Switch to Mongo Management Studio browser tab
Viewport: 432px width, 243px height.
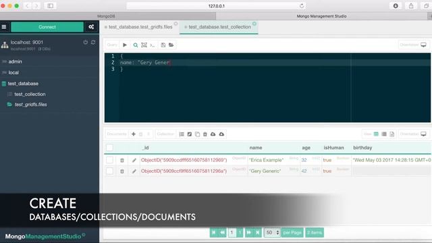(x=321, y=16)
